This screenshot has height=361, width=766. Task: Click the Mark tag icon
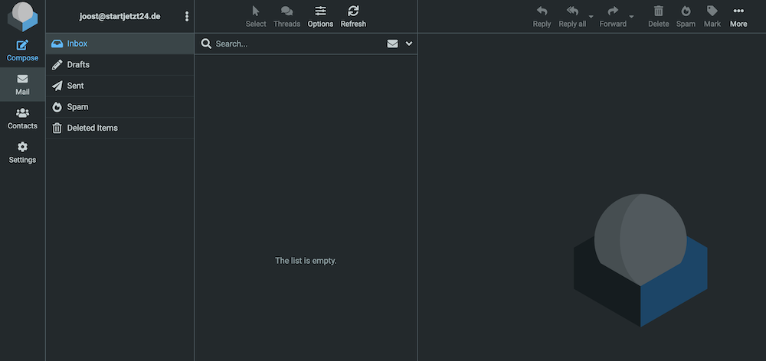(712, 11)
